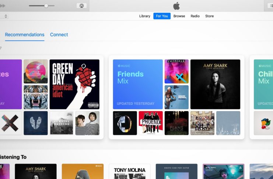273x179 pixels.
Task: Open Amy Shark Love Monster in Friends Mix
Action: (215, 84)
